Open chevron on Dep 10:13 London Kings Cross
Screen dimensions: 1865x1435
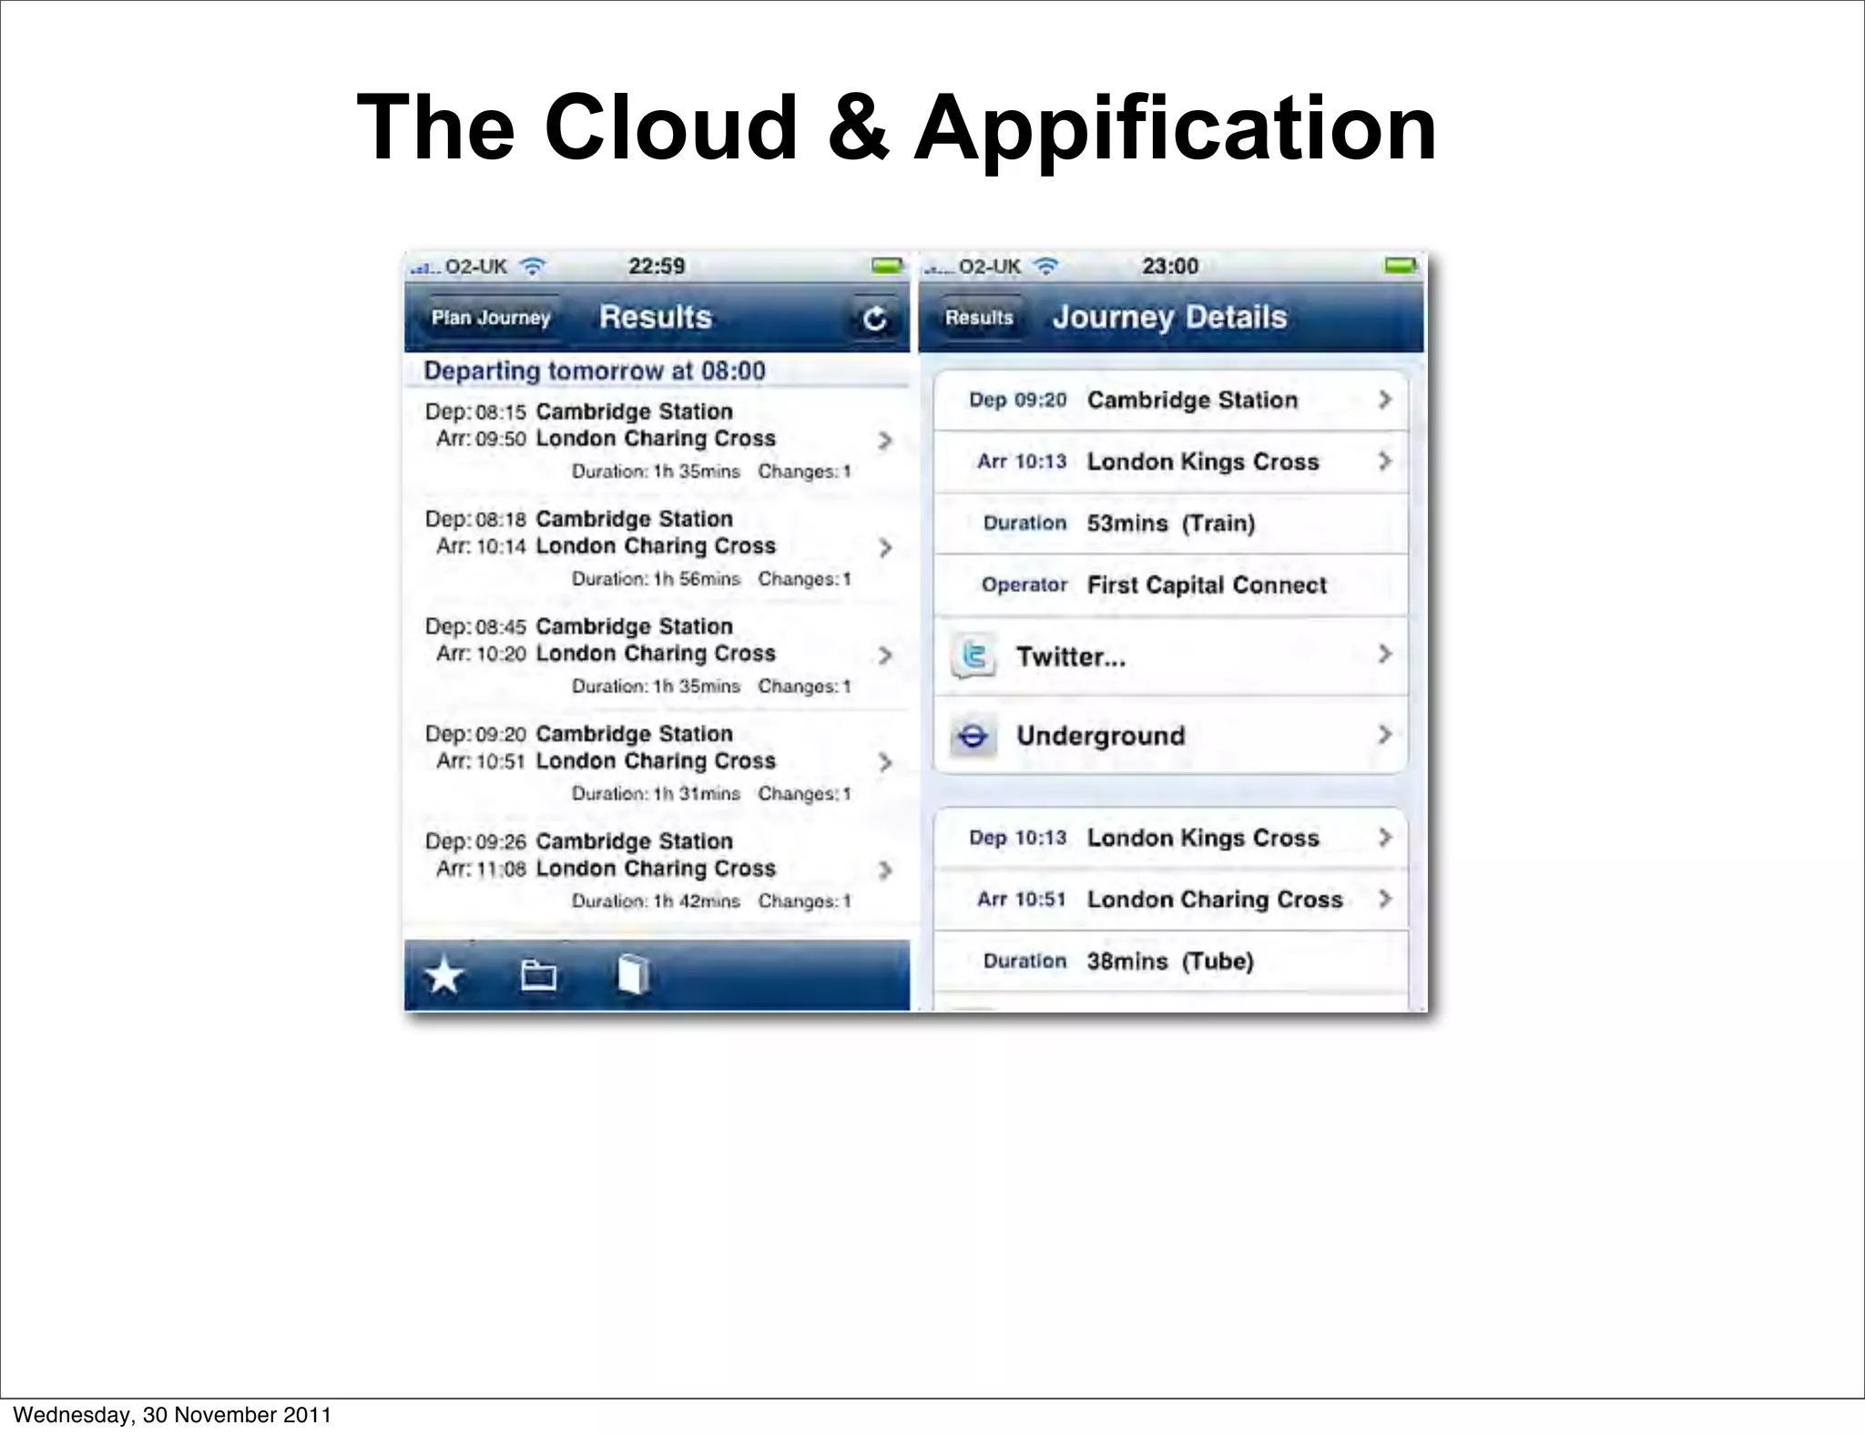pos(1385,837)
